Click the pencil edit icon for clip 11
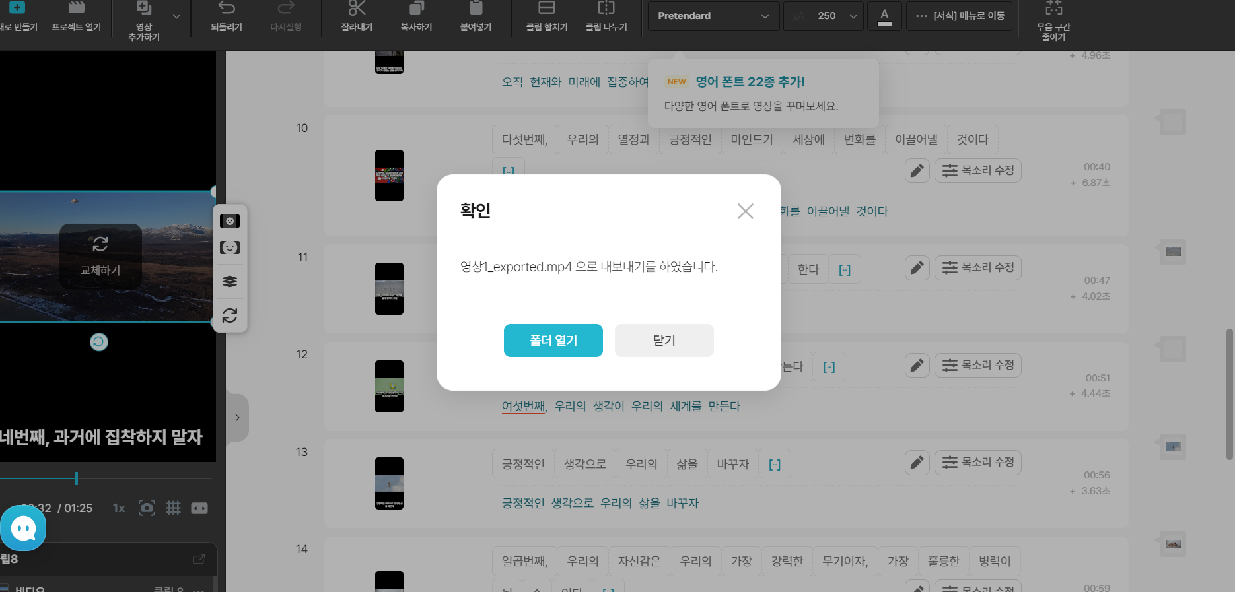This screenshot has height=592, width=1235. (x=917, y=267)
